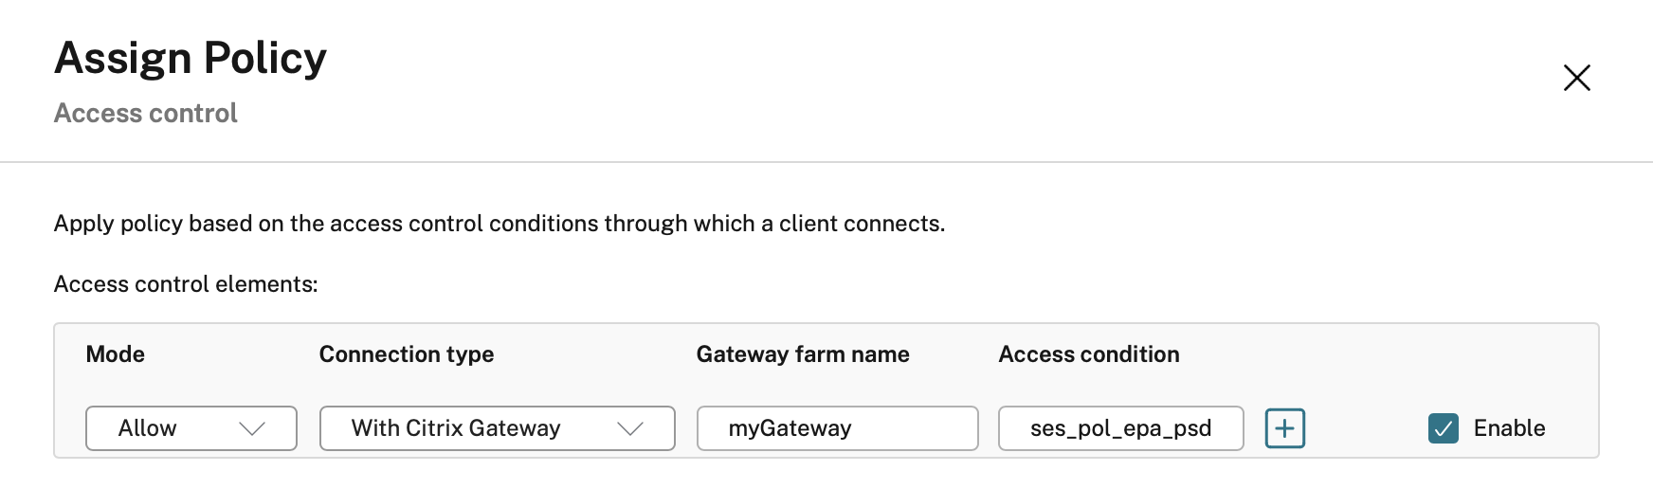Select the Allow text in Mode
Screen dimensions: 1653x489
point(148,428)
